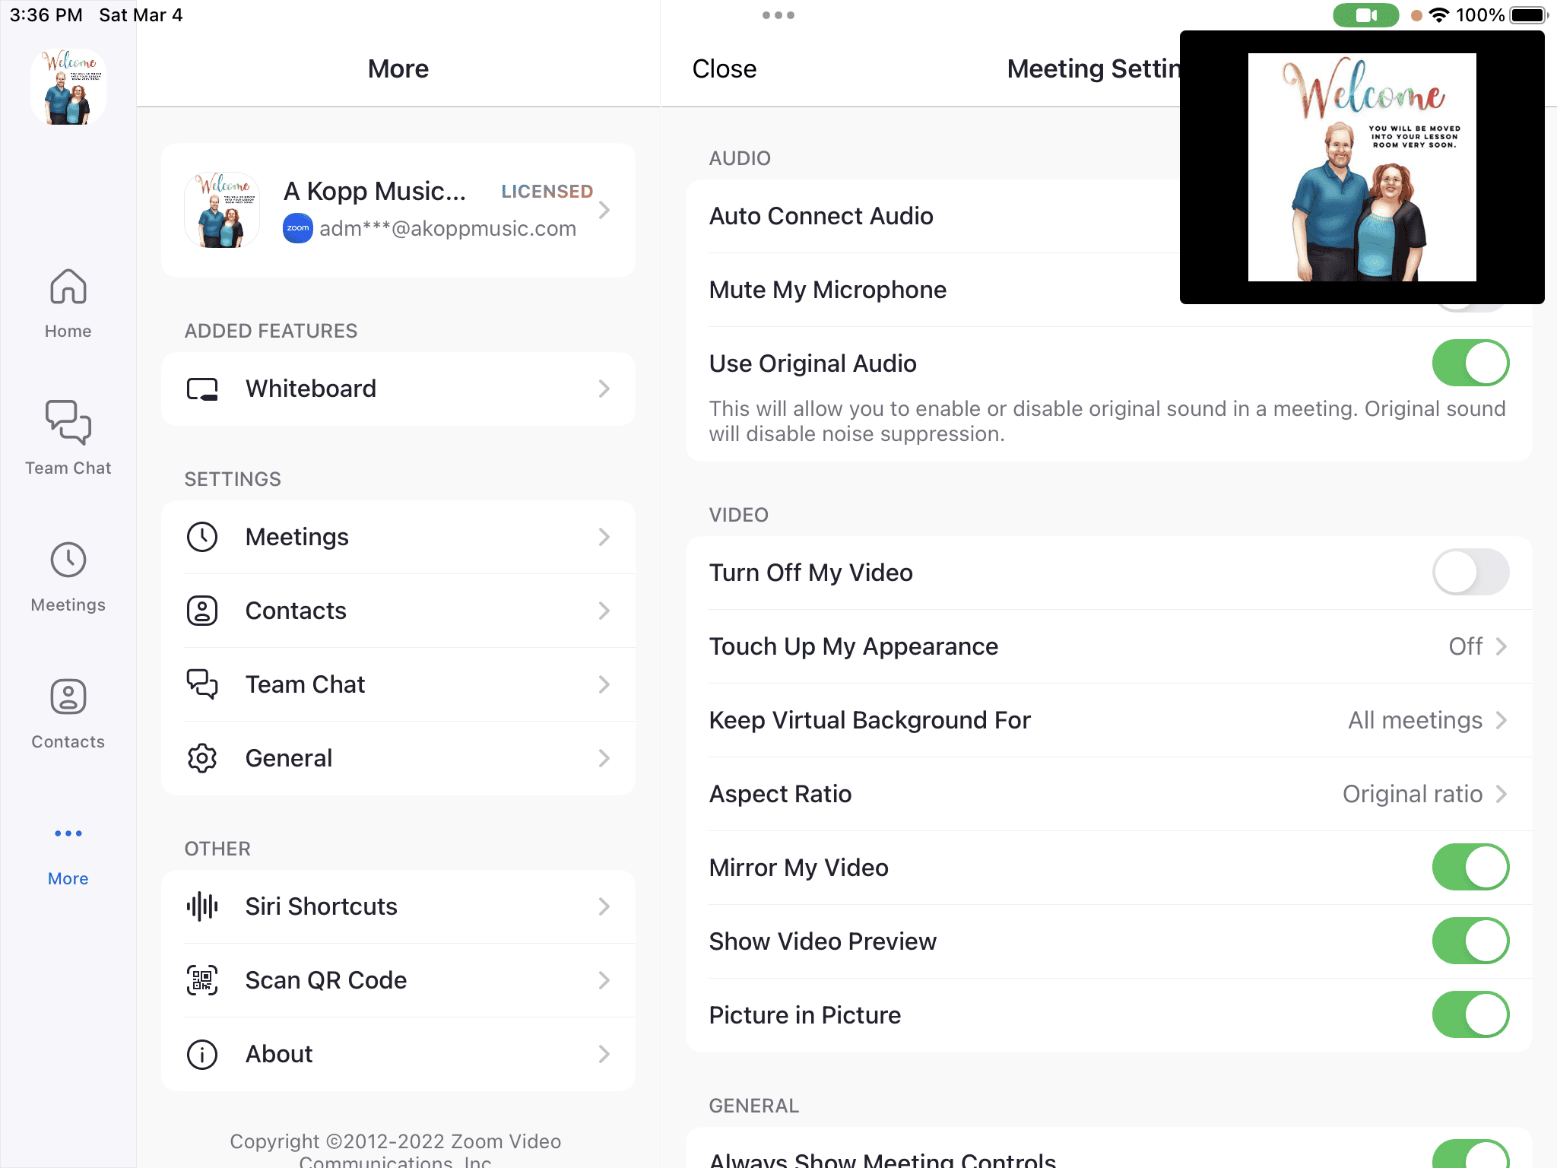Image resolution: width=1557 pixels, height=1168 pixels.
Task: Tap the Meeting Settings title
Action: (1094, 69)
